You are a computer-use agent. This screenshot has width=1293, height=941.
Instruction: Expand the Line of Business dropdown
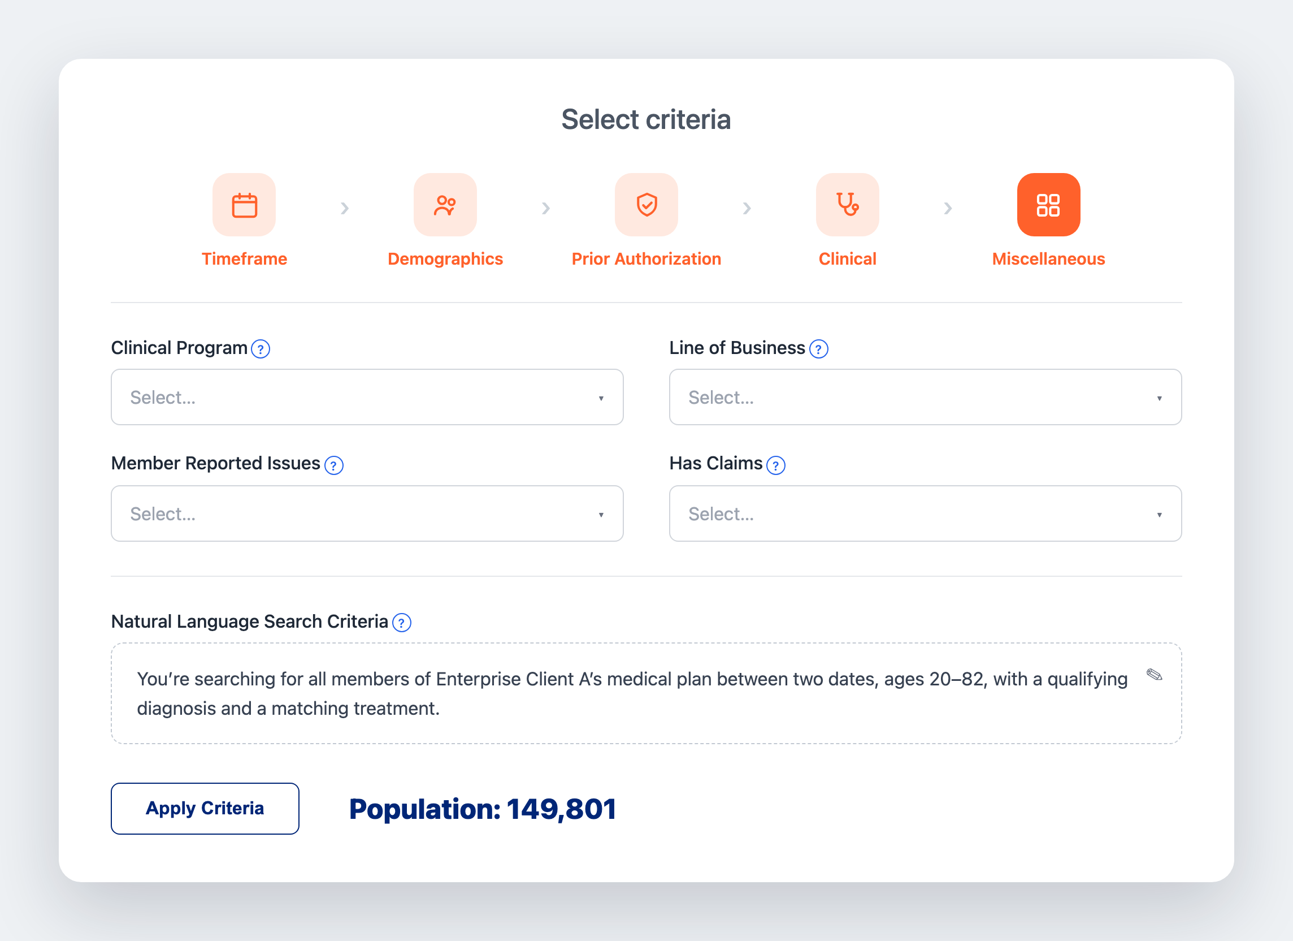click(x=926, y=397)
